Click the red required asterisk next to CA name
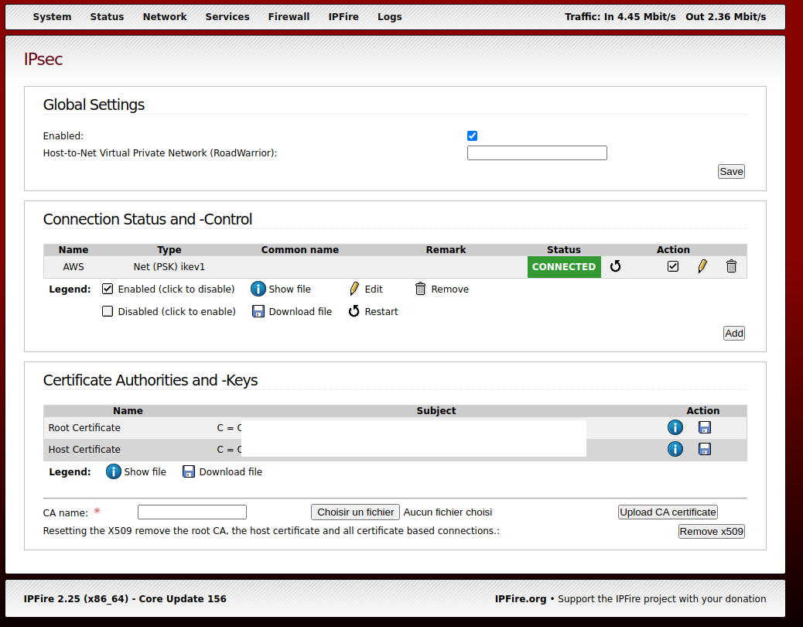803x627 pixels. (x=97, y=511)
